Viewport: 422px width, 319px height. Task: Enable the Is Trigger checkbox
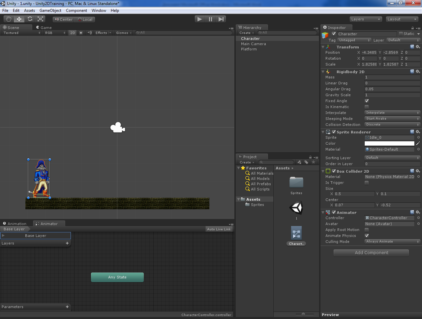point(367,183)
